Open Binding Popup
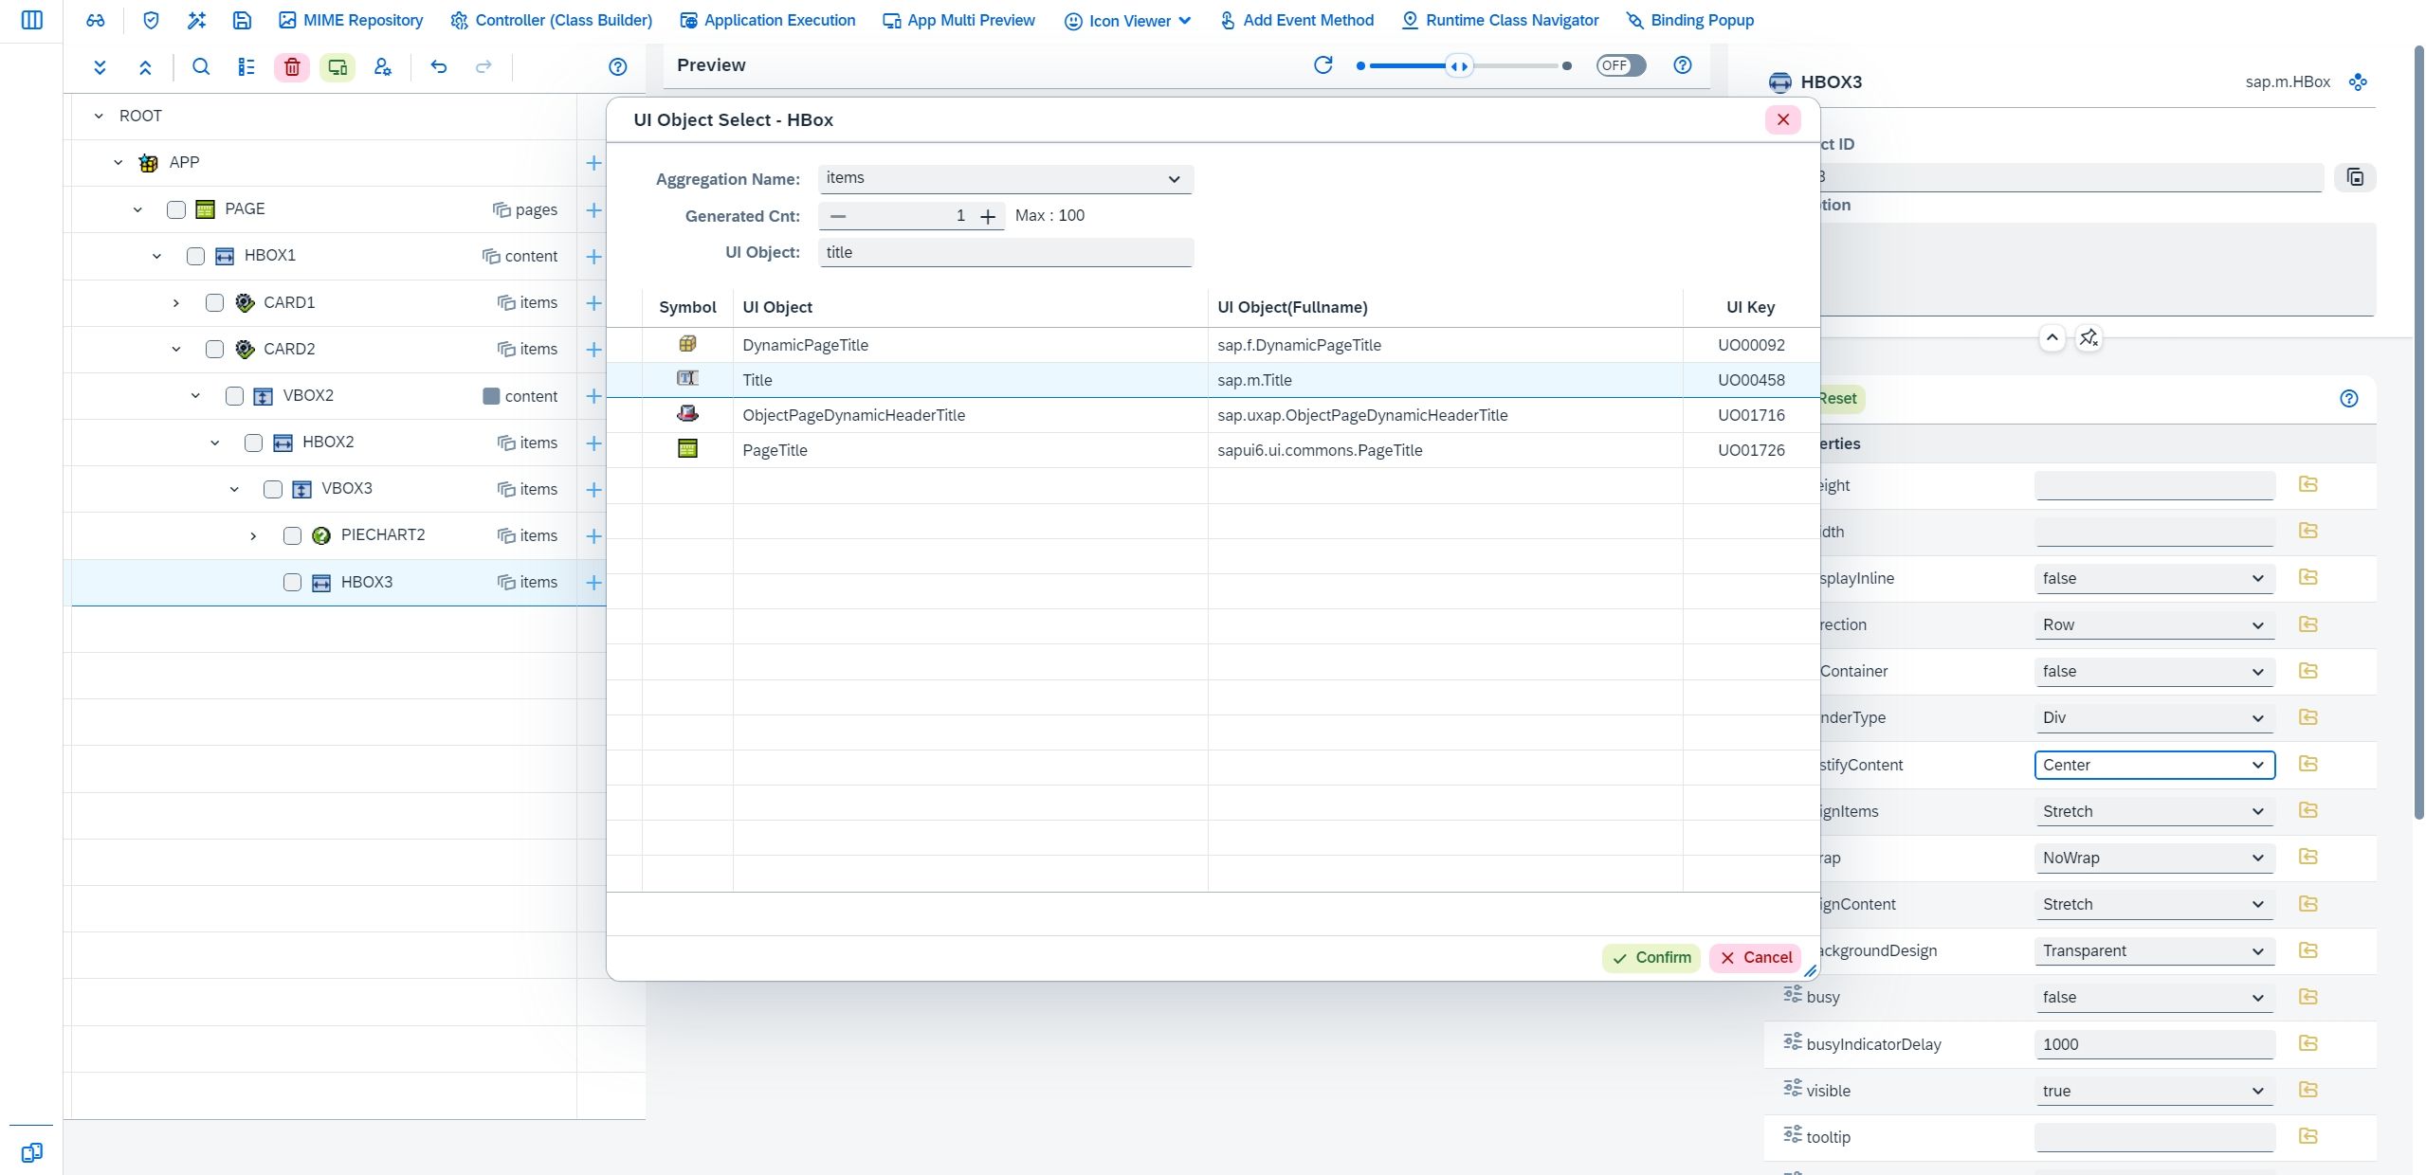Viewport: 2426px width, 1175px height. click(x=1690, y=20)
